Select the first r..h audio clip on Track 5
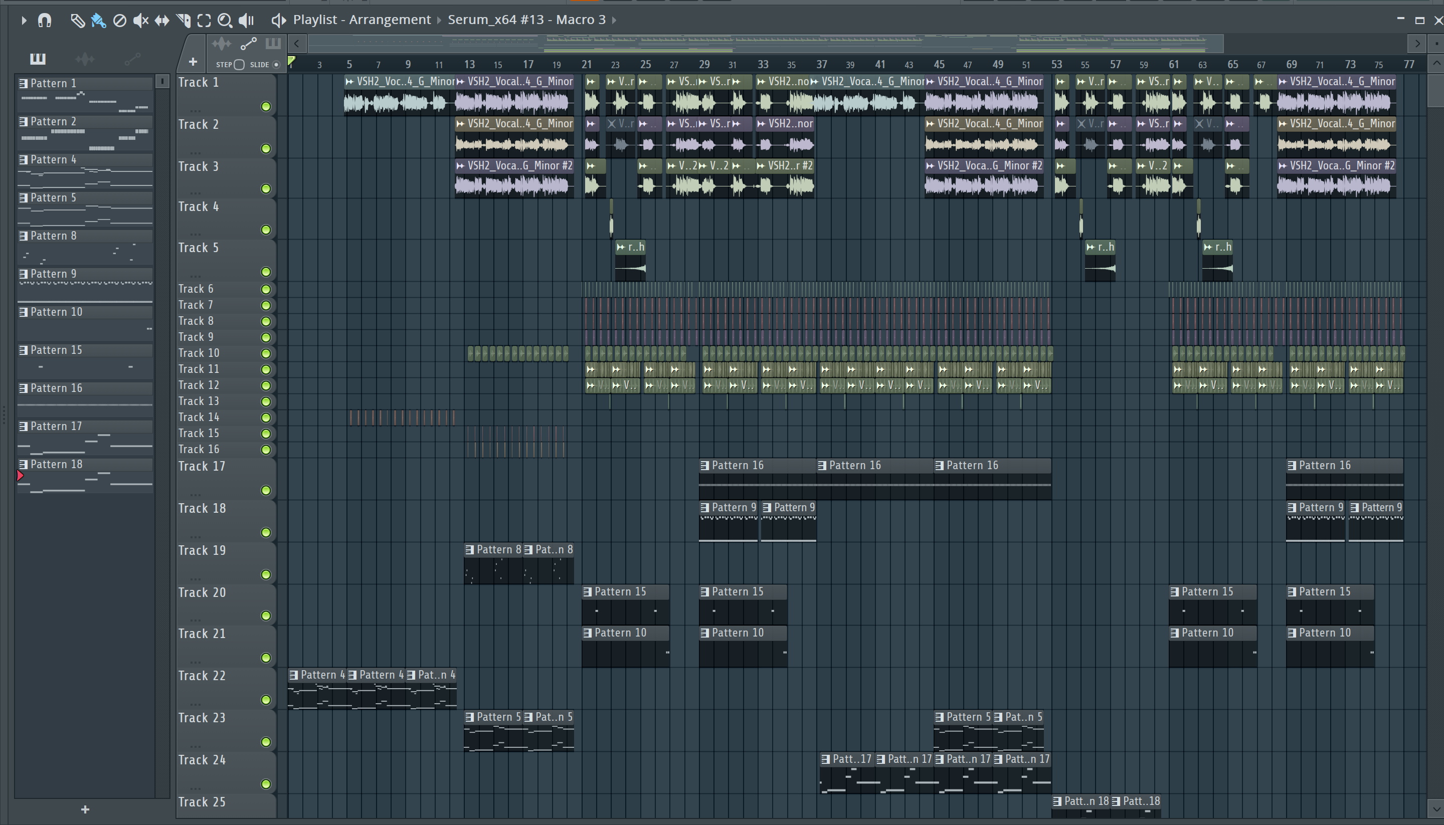Screen dimensions: 1444x825 tap(630, 261)
